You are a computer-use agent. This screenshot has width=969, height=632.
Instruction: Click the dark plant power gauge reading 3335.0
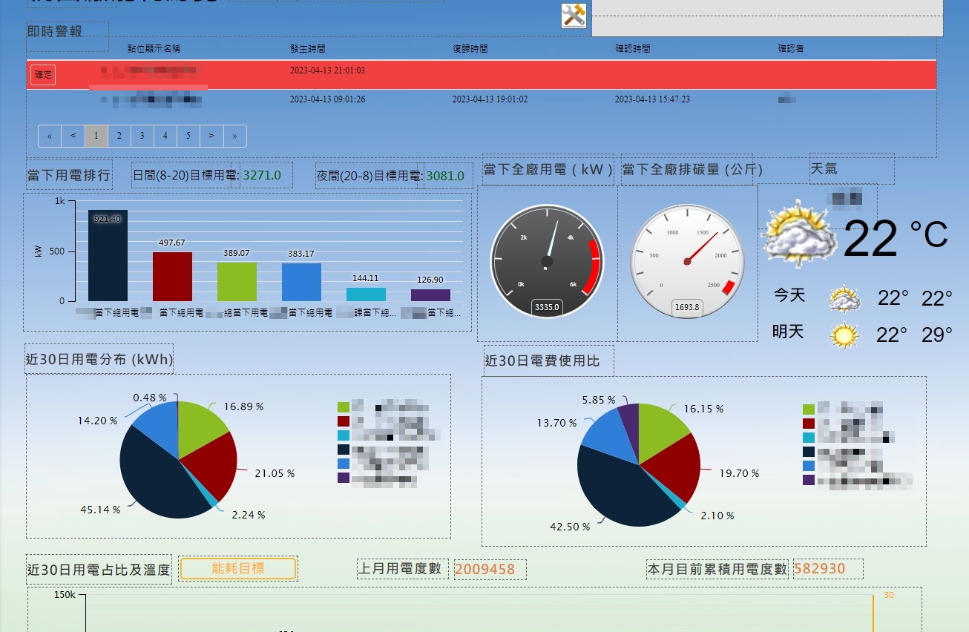(x=547, y=262)
